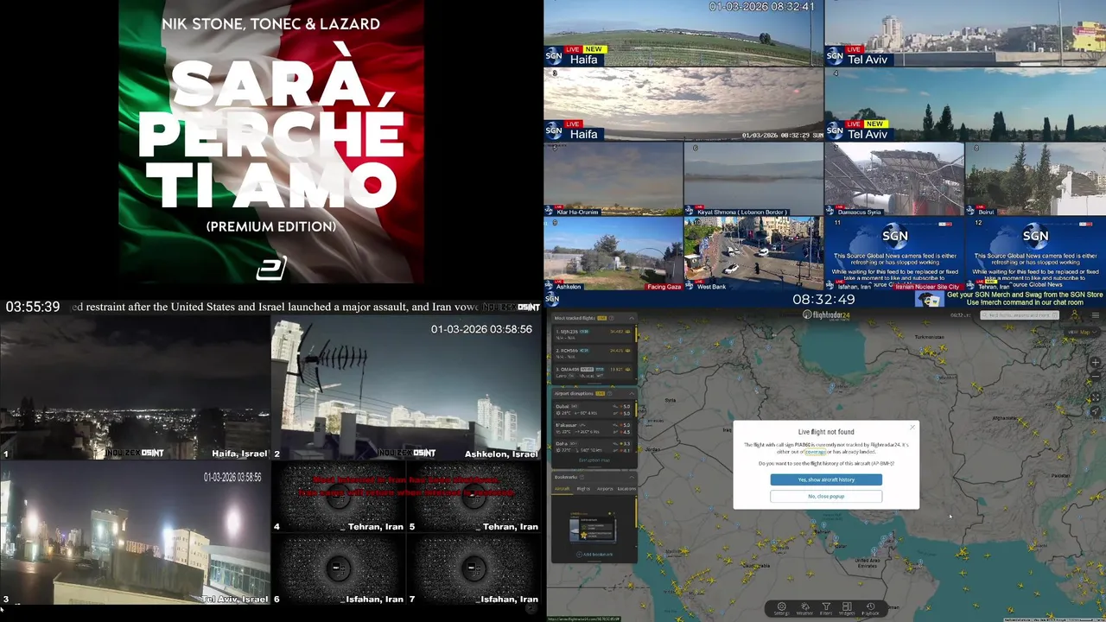Click the aircraft icon over Qatar
The height and width of the screenshot is (622, 1106).
(836, 543)
